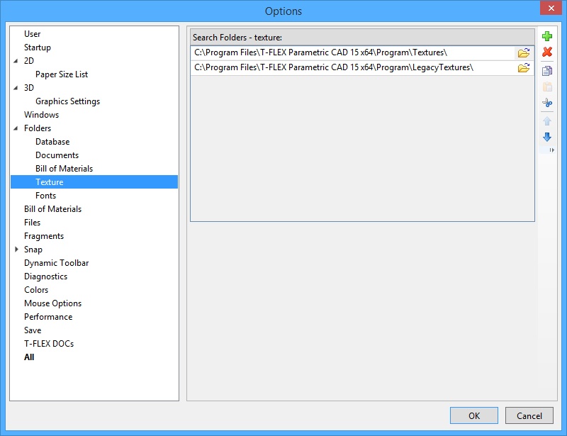
Task: Click the Copy icon in side toolbar
Action: click(546, 70)
